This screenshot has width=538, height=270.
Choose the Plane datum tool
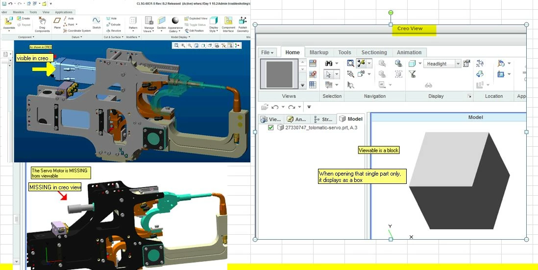57,23
